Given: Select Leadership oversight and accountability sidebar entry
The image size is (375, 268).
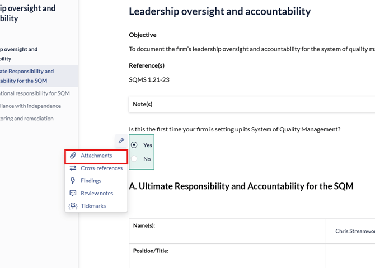Looking at the screenshot, I should point(20,54).
